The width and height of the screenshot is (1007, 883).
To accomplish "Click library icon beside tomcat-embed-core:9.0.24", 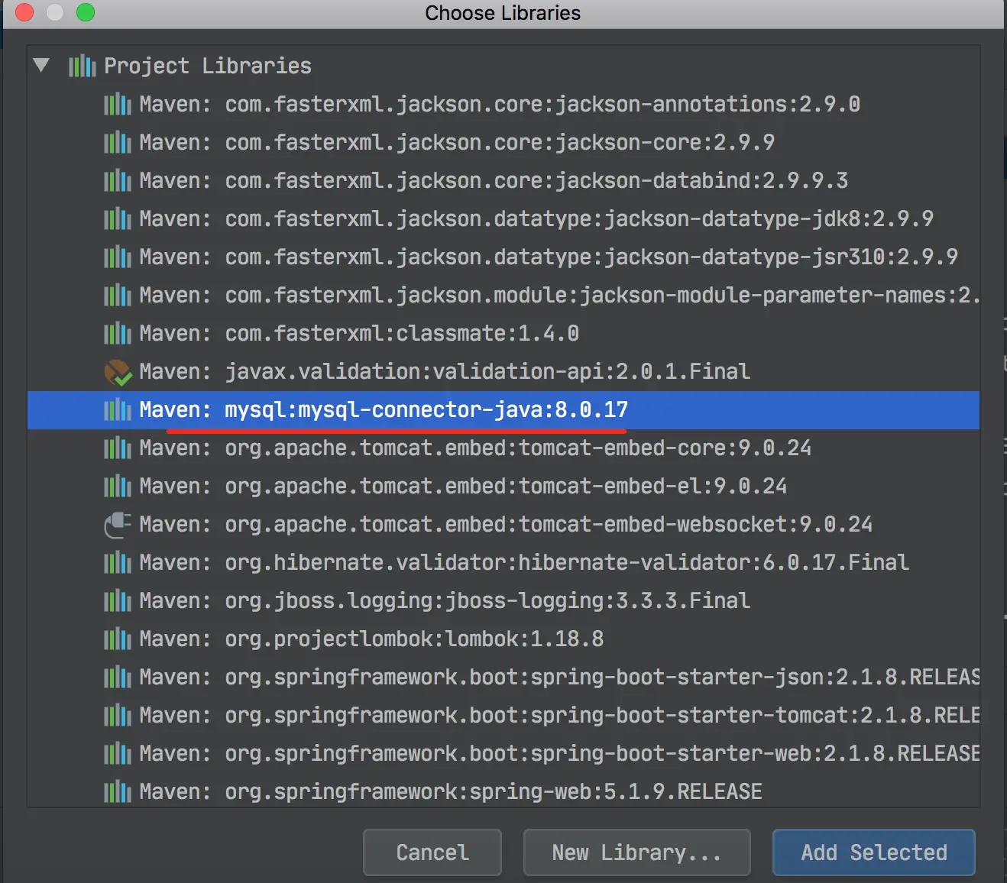I will (118, 448).
